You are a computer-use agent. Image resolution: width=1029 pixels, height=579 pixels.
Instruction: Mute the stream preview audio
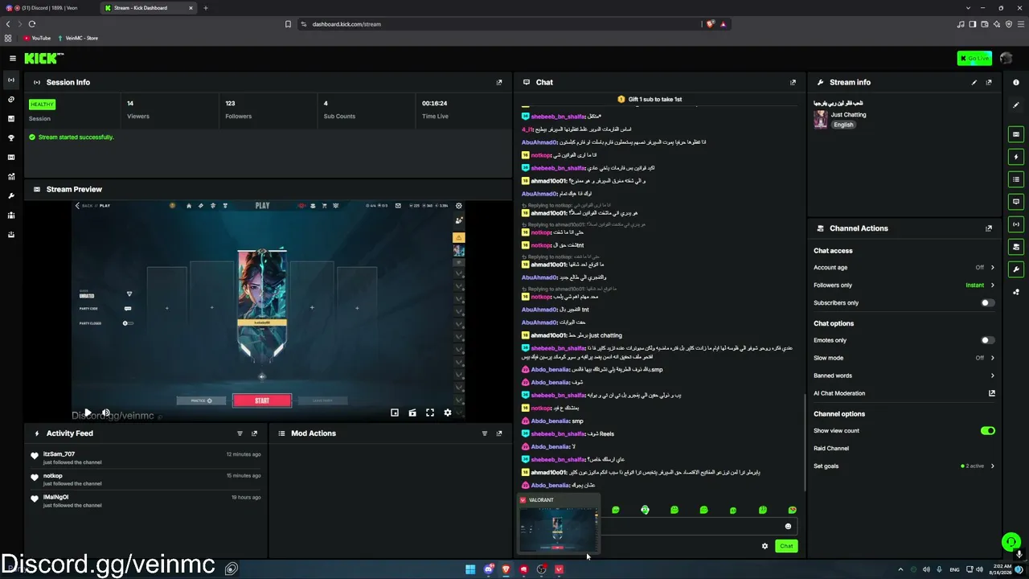click(x=105, y=413)
